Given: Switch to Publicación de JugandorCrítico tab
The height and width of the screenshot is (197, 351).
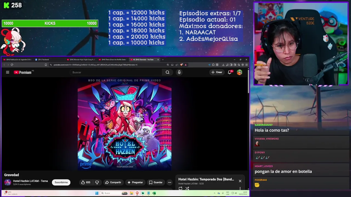Looking at the screenshot, I should click(18, 59).
